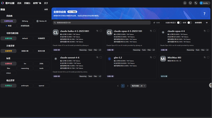Copy glm-5.2 model name
The width and height of the screenshot is (212, 118).
pyautogui.click(x=151, y=57)
